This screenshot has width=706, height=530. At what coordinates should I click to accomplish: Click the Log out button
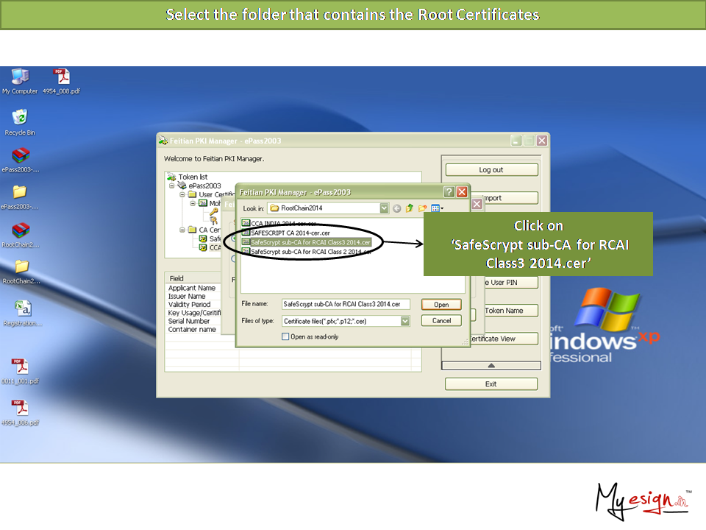(x=491, y=170)
